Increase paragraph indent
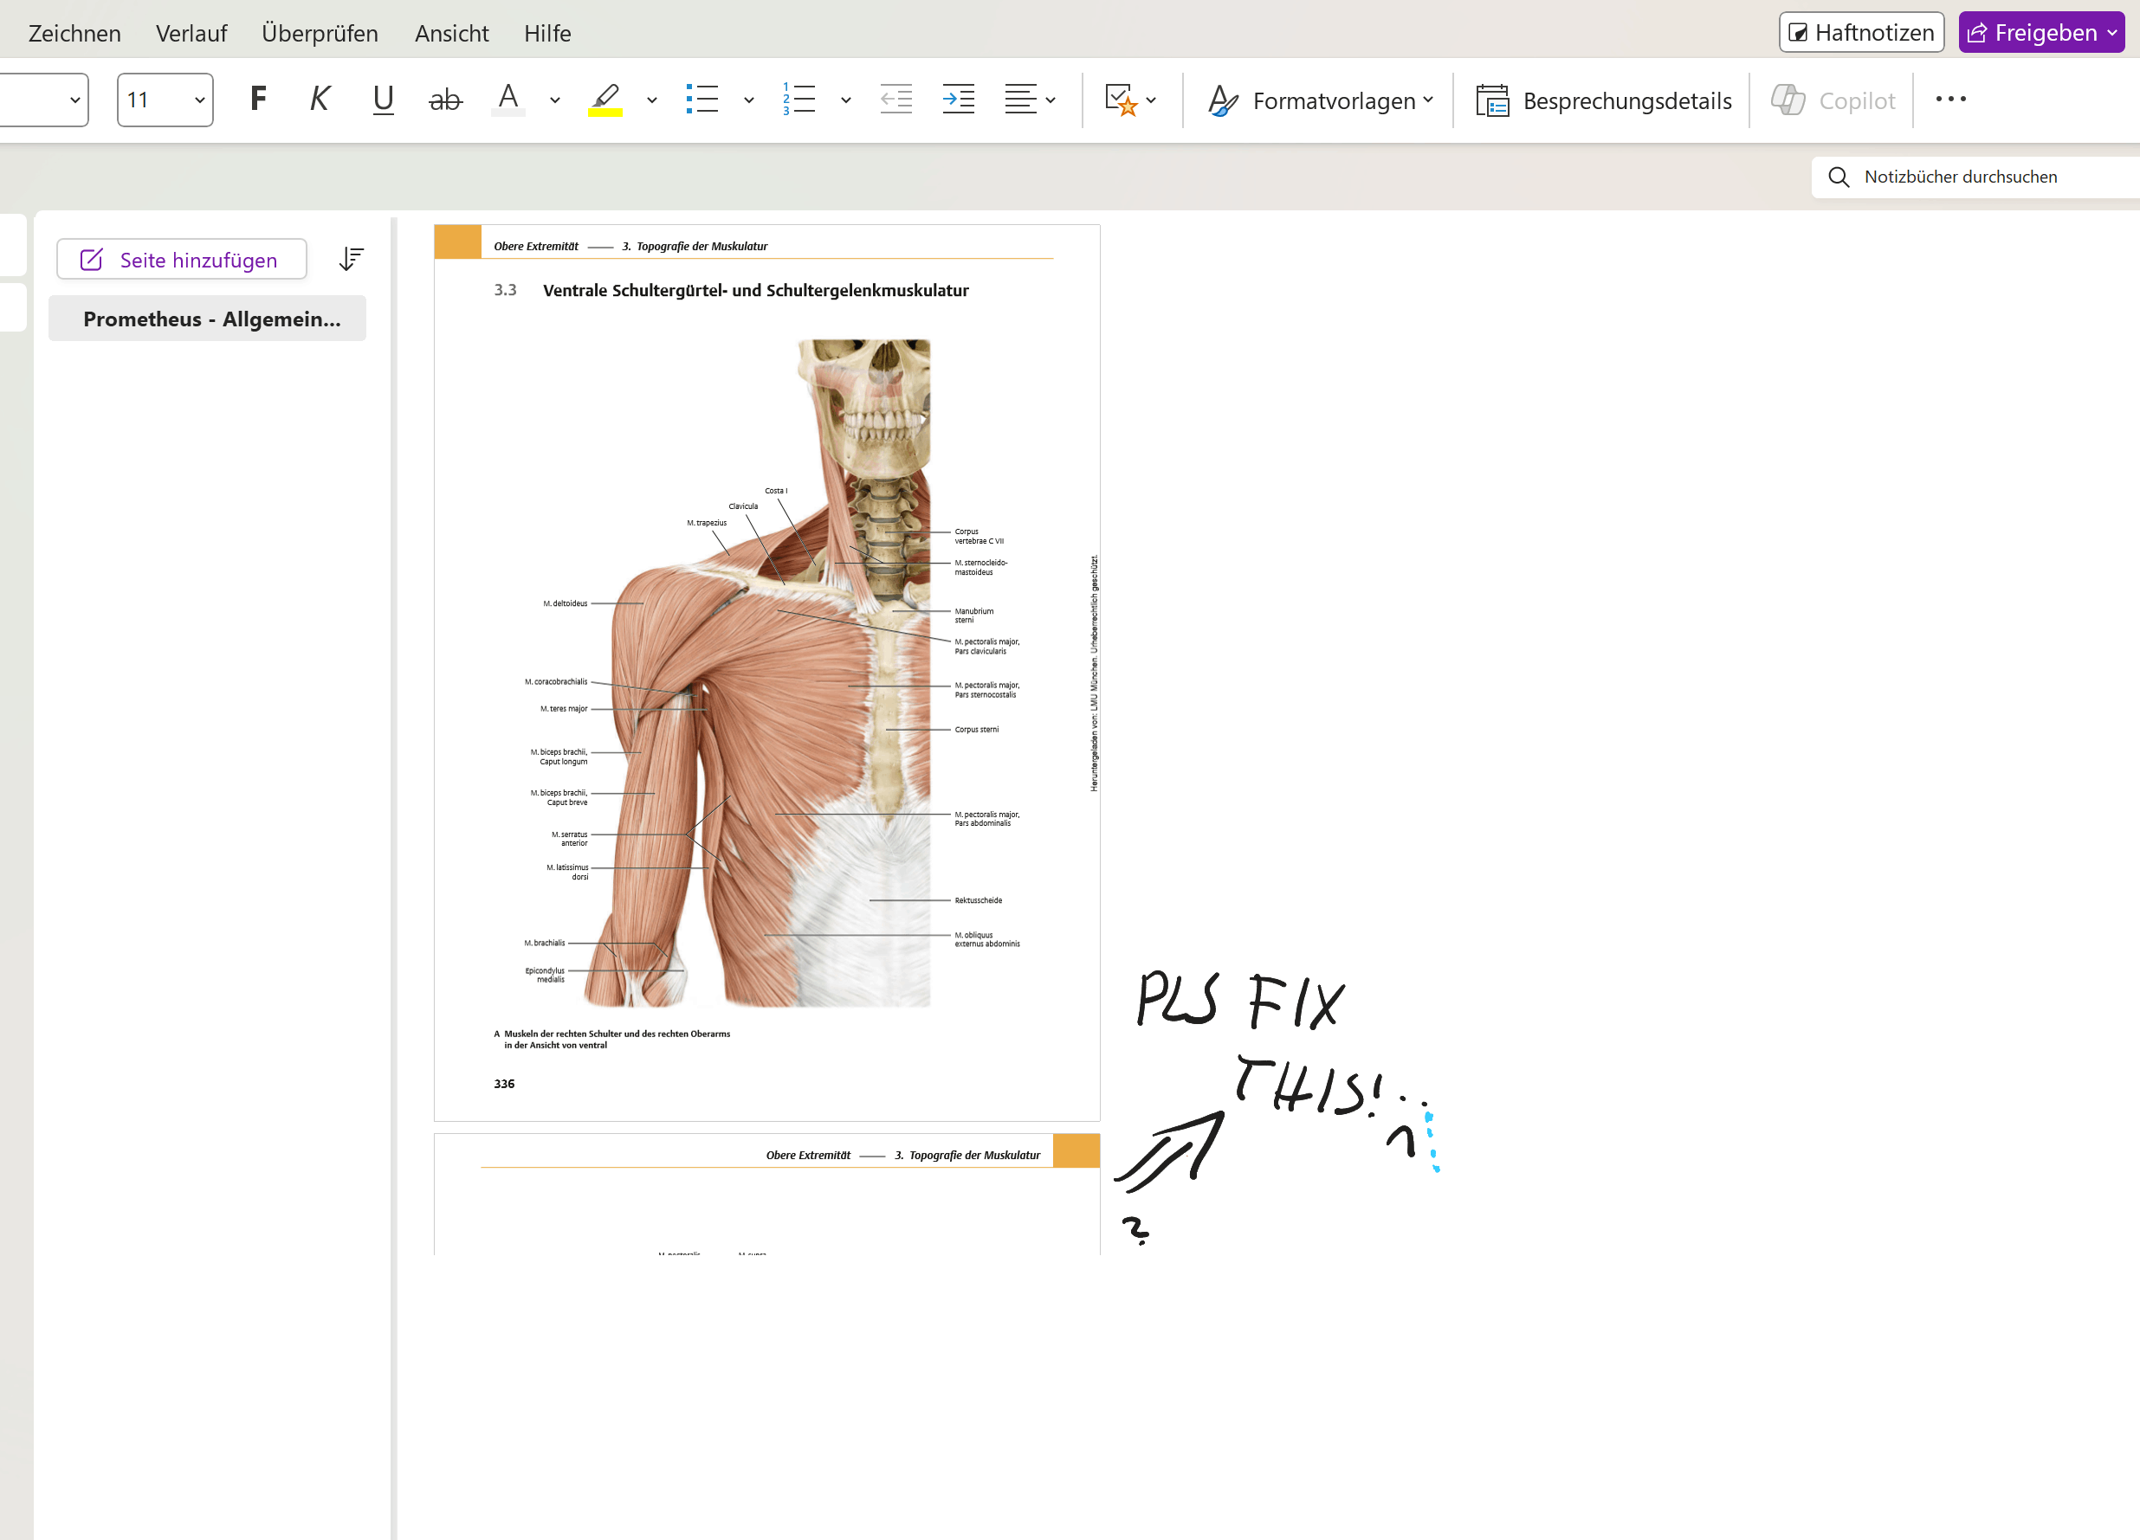The height and width of the screenshot is (1540, 2140). (958, 99)
